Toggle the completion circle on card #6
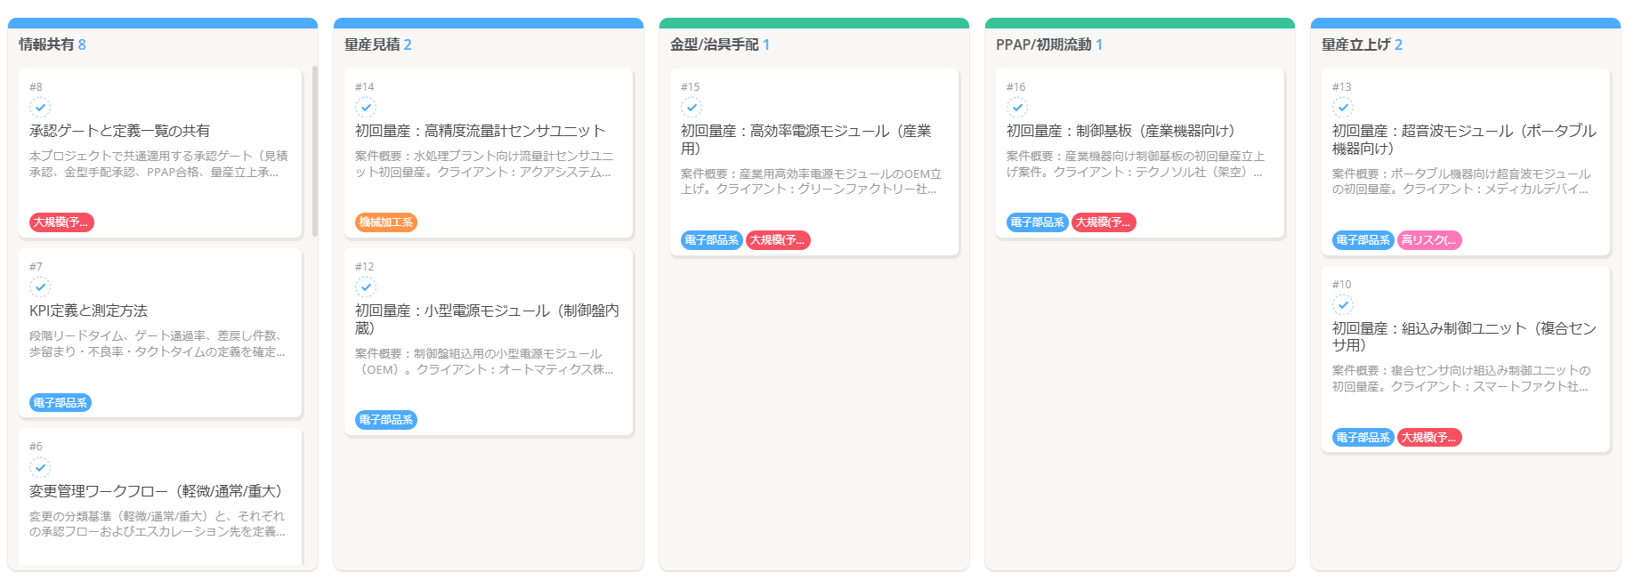 (40, 466)
